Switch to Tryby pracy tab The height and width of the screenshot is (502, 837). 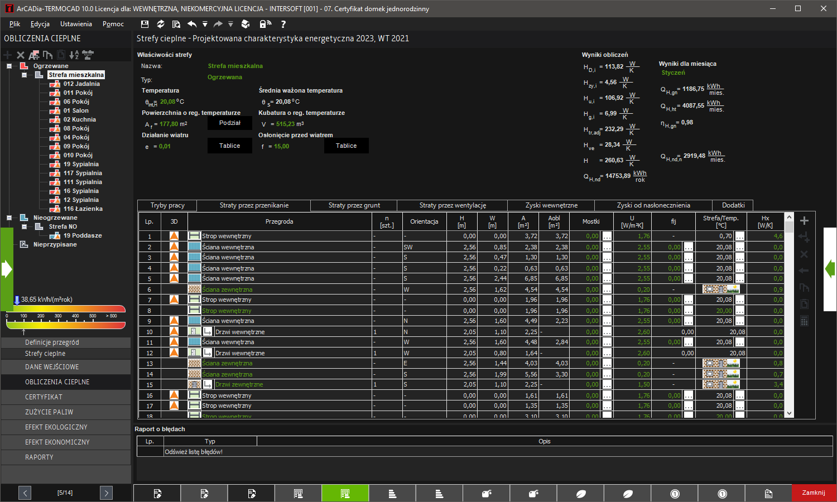point(167,205)
